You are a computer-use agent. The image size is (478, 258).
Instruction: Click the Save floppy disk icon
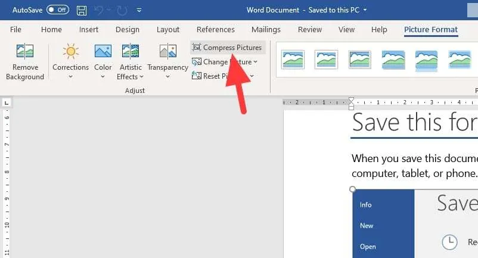coord(82,10)
